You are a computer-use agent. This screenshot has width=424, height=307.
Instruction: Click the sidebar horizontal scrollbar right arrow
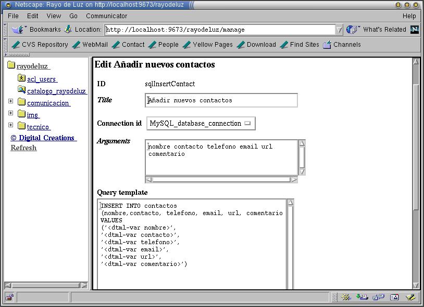point(84,285)
